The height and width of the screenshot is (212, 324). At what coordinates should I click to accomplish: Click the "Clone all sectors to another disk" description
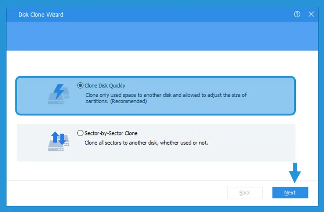click(146, 143)
